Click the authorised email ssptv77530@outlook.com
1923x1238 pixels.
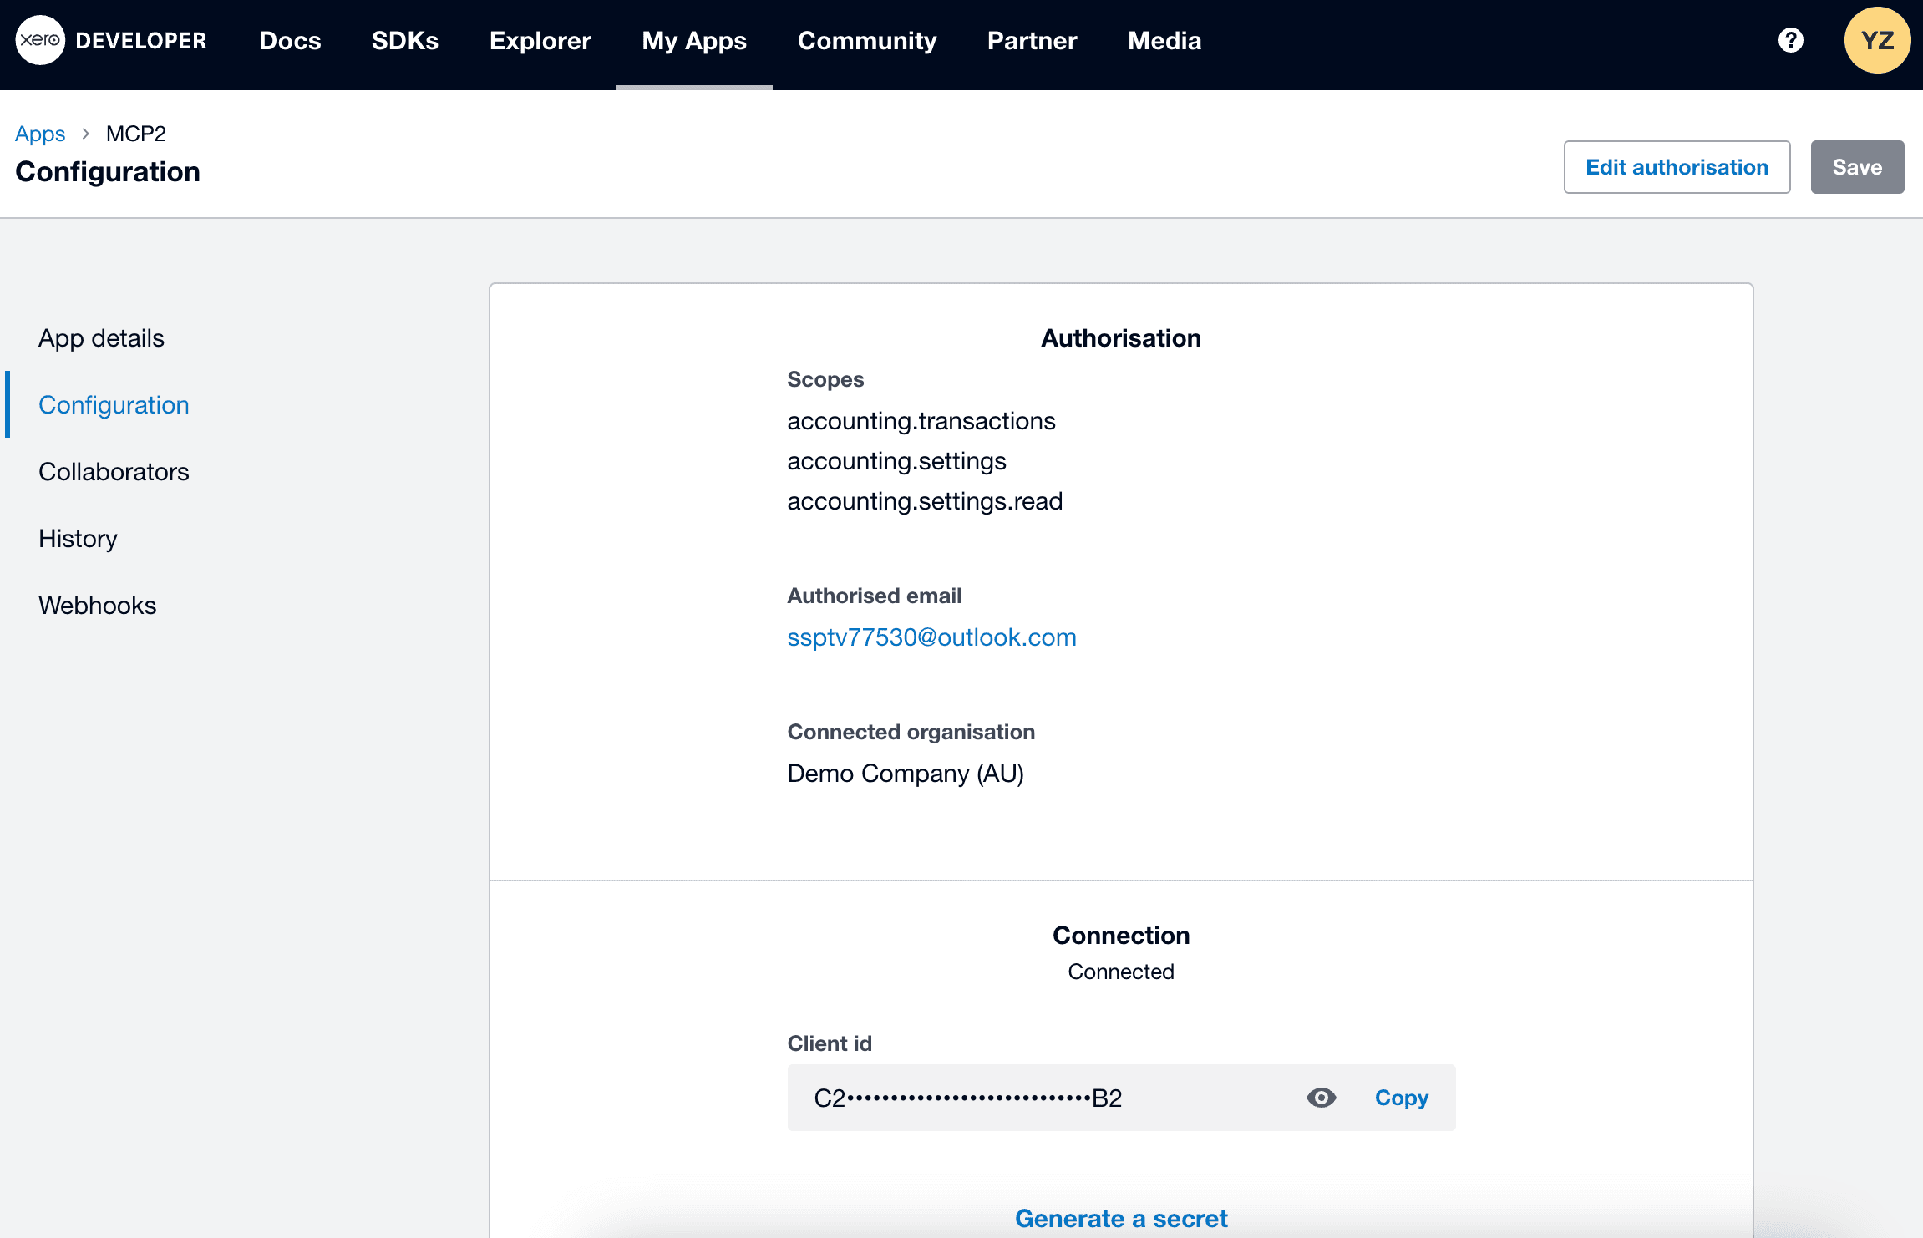coord(931,637)
